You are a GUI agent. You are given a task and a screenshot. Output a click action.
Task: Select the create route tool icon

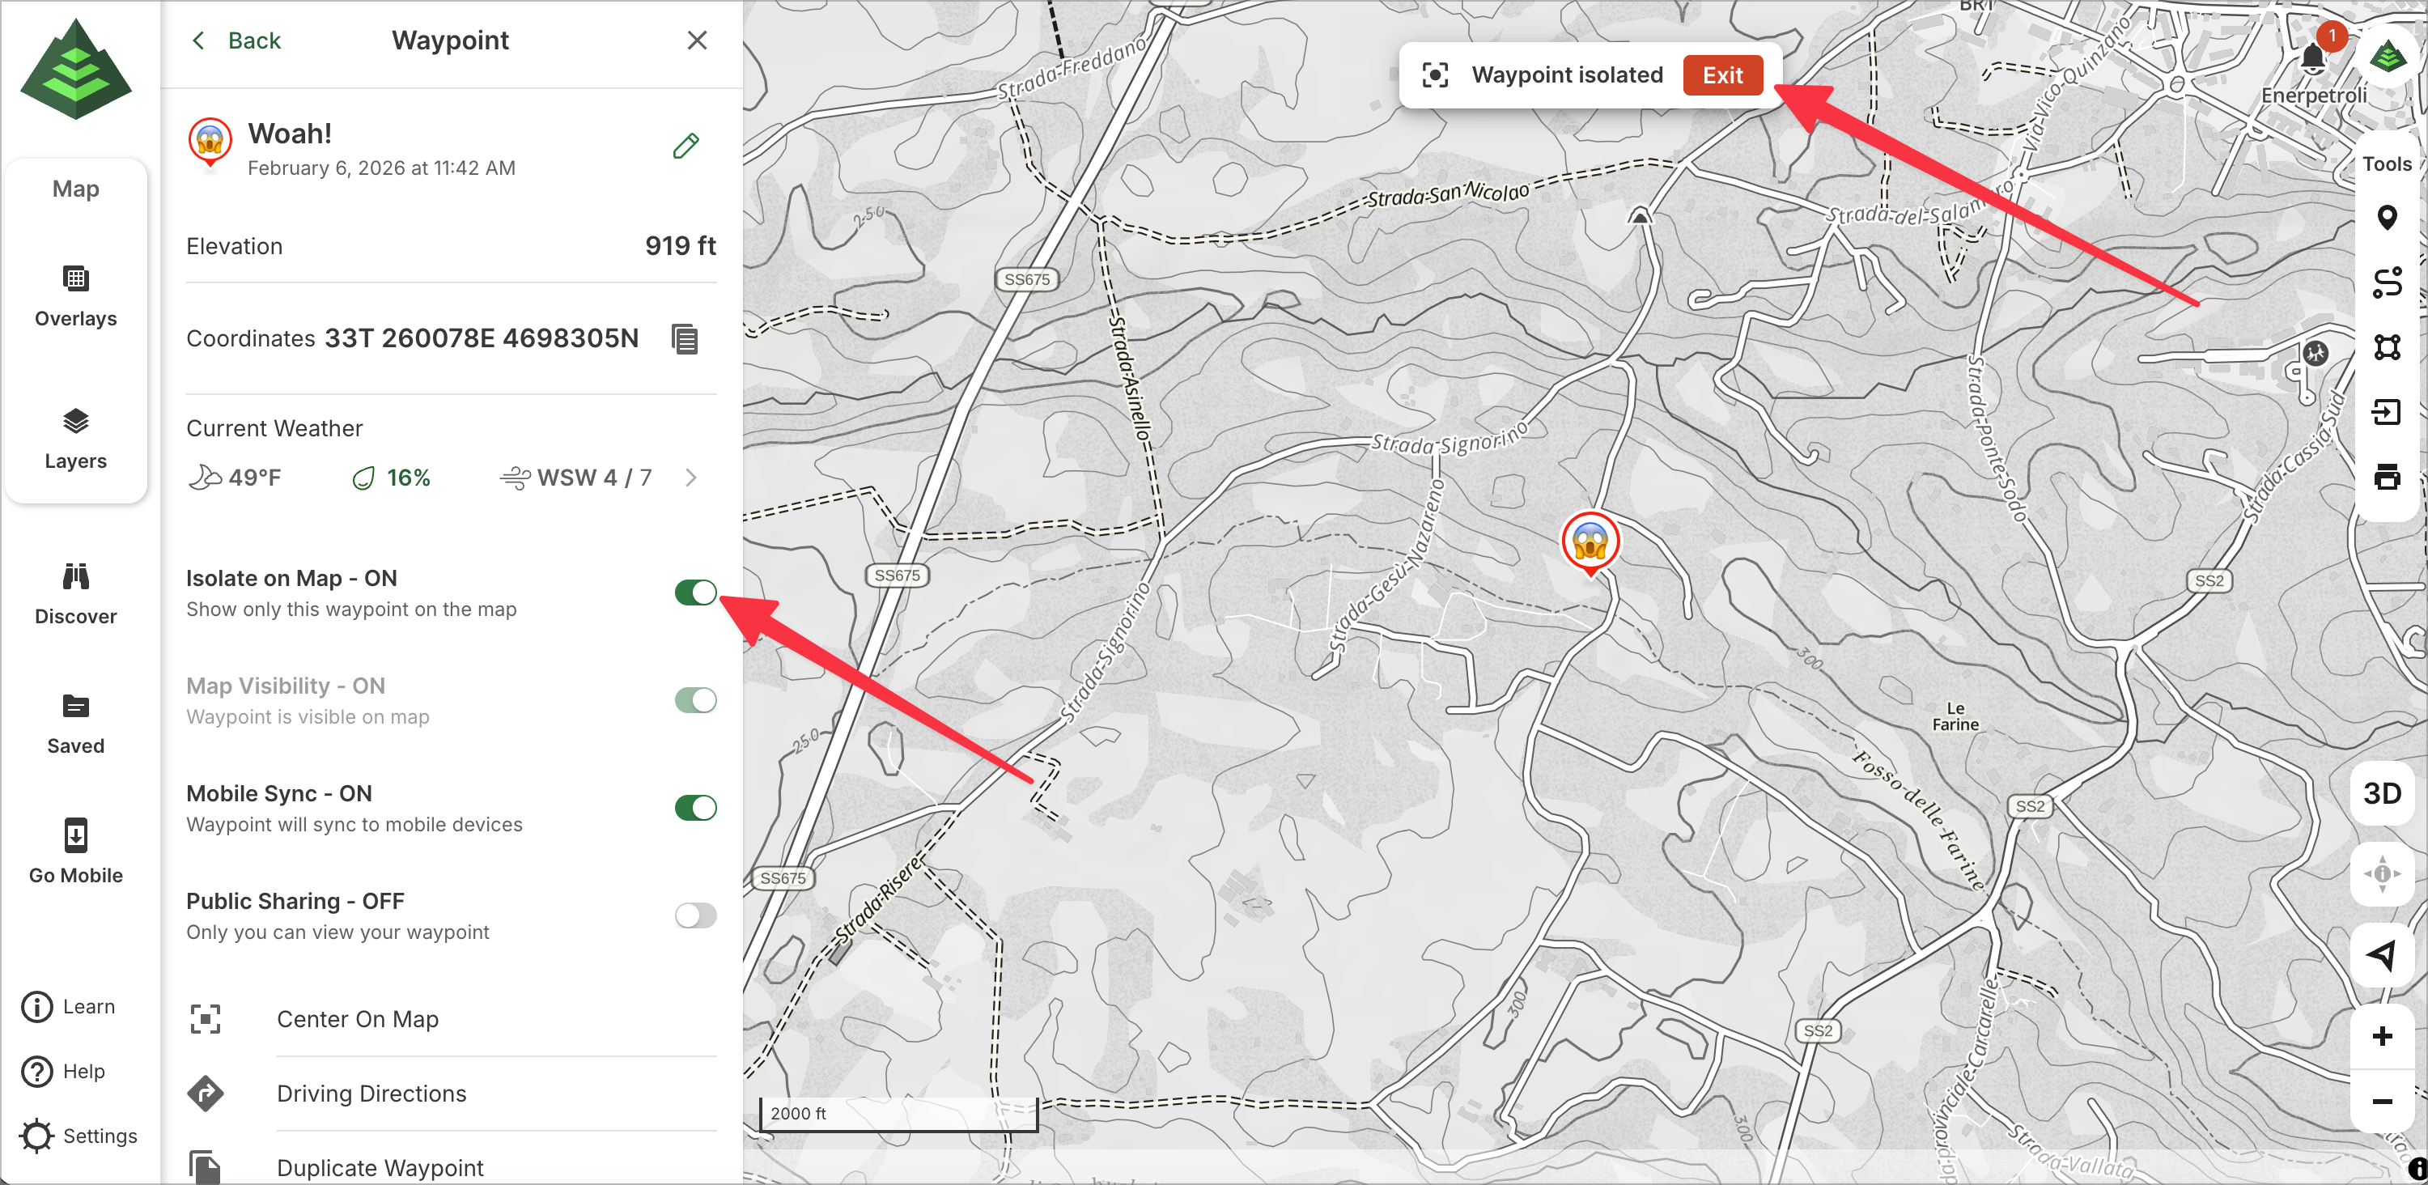(2386, 282)
